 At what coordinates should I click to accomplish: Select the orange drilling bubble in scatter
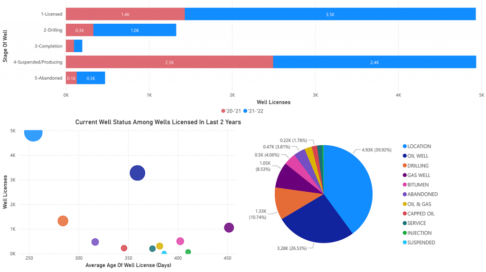pos(63,221)
